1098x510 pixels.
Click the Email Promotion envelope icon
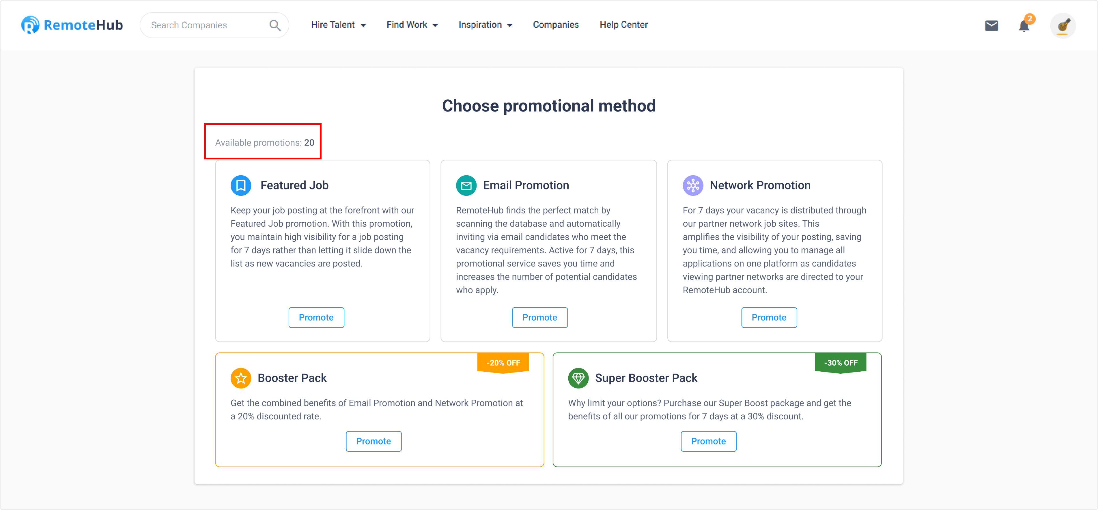466,185
